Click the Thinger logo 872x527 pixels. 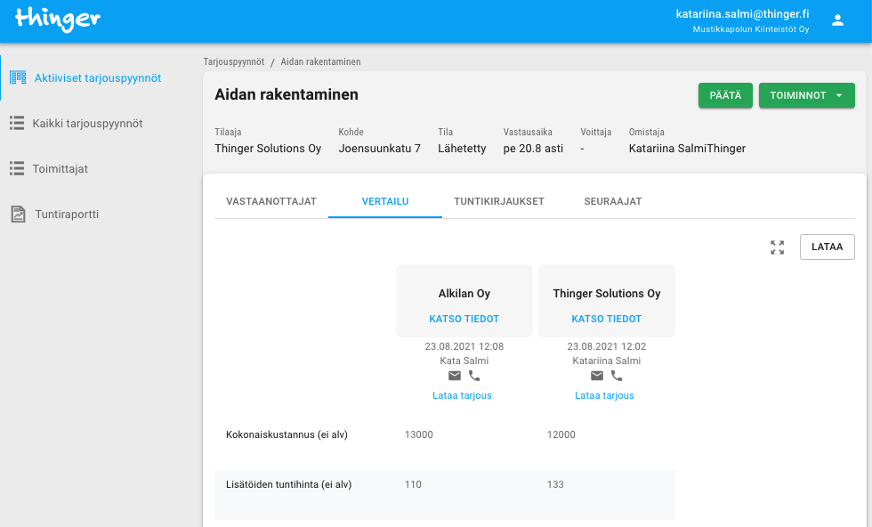pyautogui.click(x=57, y=20)
